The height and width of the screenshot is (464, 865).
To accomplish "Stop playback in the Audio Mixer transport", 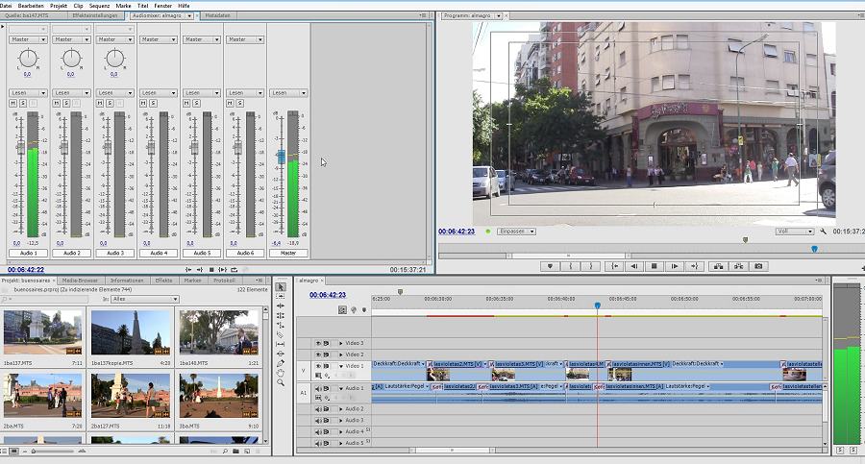I will coord(211,270).
